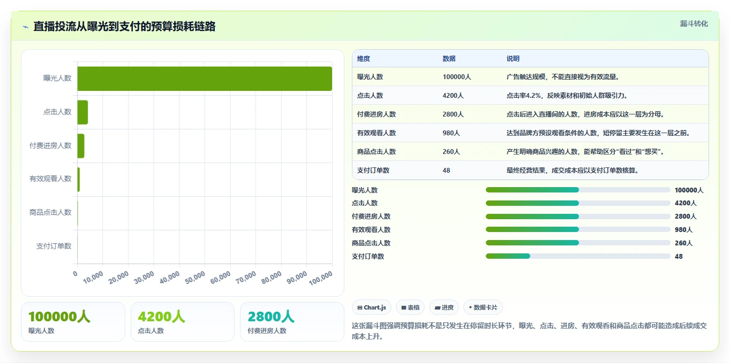Click chart axis label 50,000
The width and height of the screenshot is (730, 363).
(194, 277)
